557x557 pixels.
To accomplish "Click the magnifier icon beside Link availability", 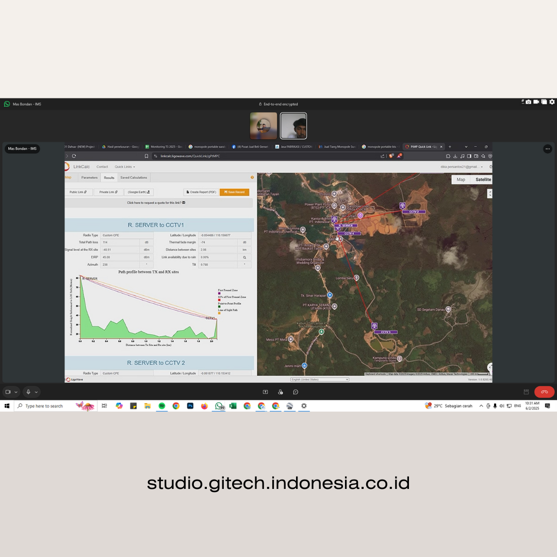I will [x=244, y=257].
